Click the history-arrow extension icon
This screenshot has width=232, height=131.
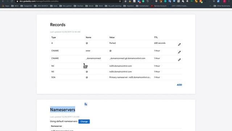coord(148,1)
